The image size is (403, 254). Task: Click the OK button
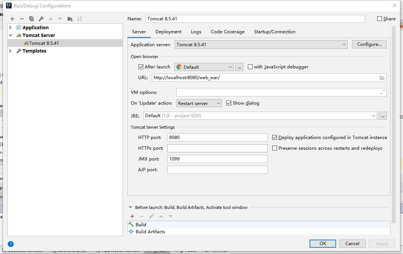[322, 243]
